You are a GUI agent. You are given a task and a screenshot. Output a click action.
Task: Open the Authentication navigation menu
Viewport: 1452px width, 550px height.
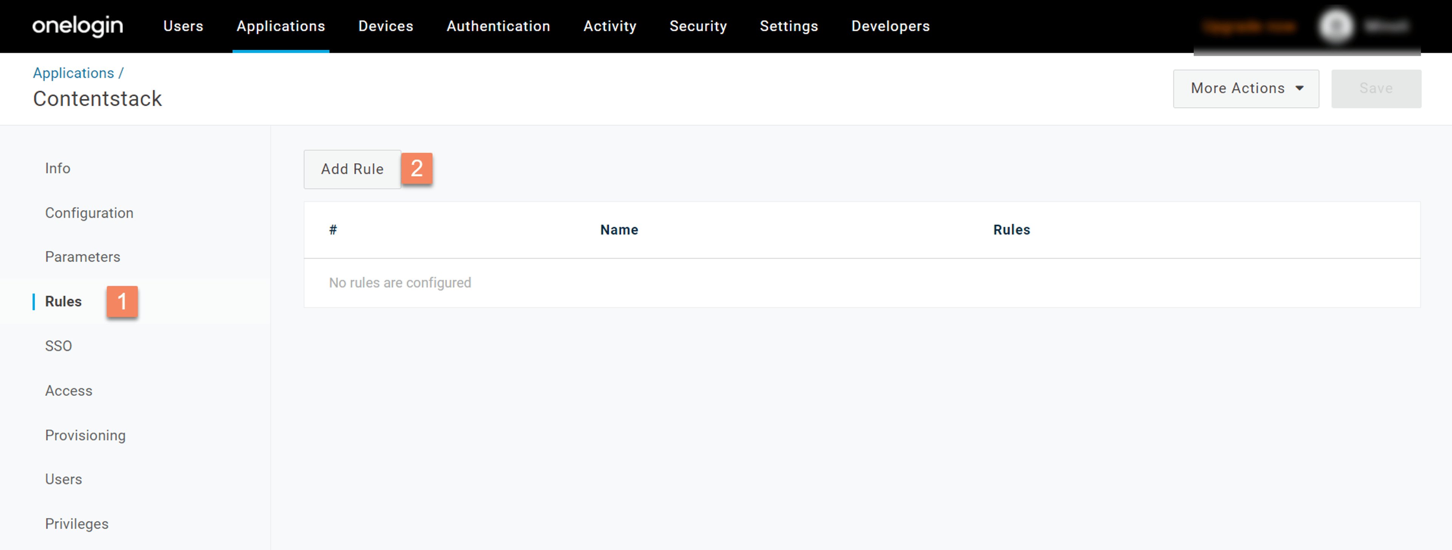click(x=498, y=26)
